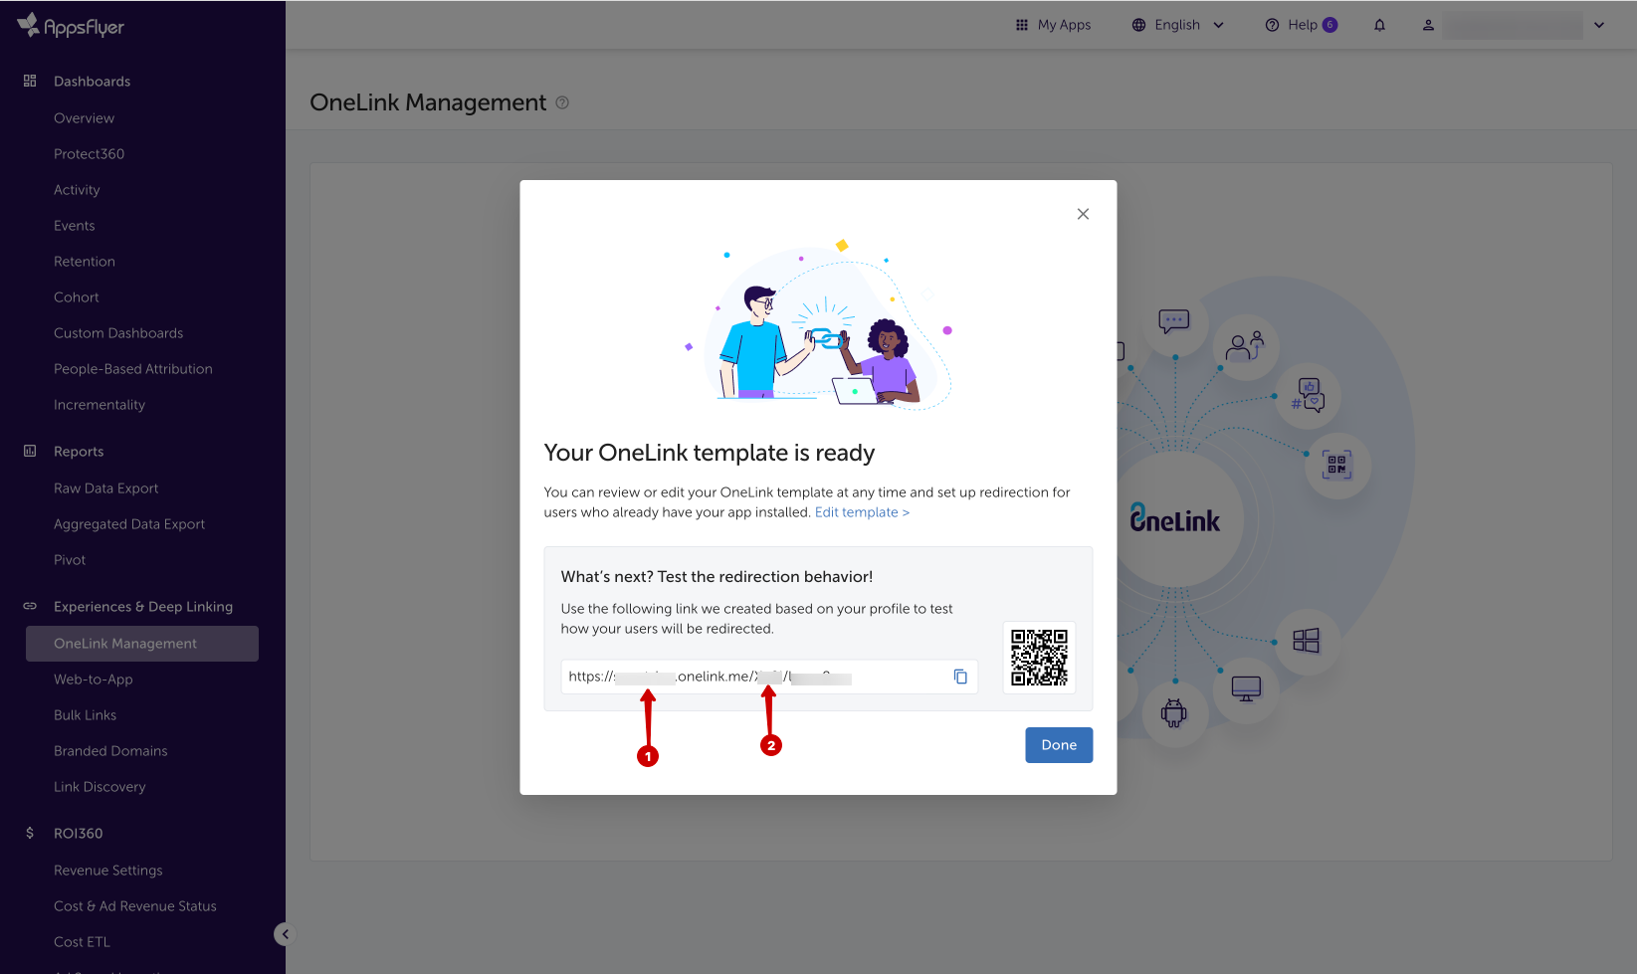Viewport: 1637px width, 974px height.
Task: Click the Windows icon in OneLink graphic
Action: click(1306, 641)
